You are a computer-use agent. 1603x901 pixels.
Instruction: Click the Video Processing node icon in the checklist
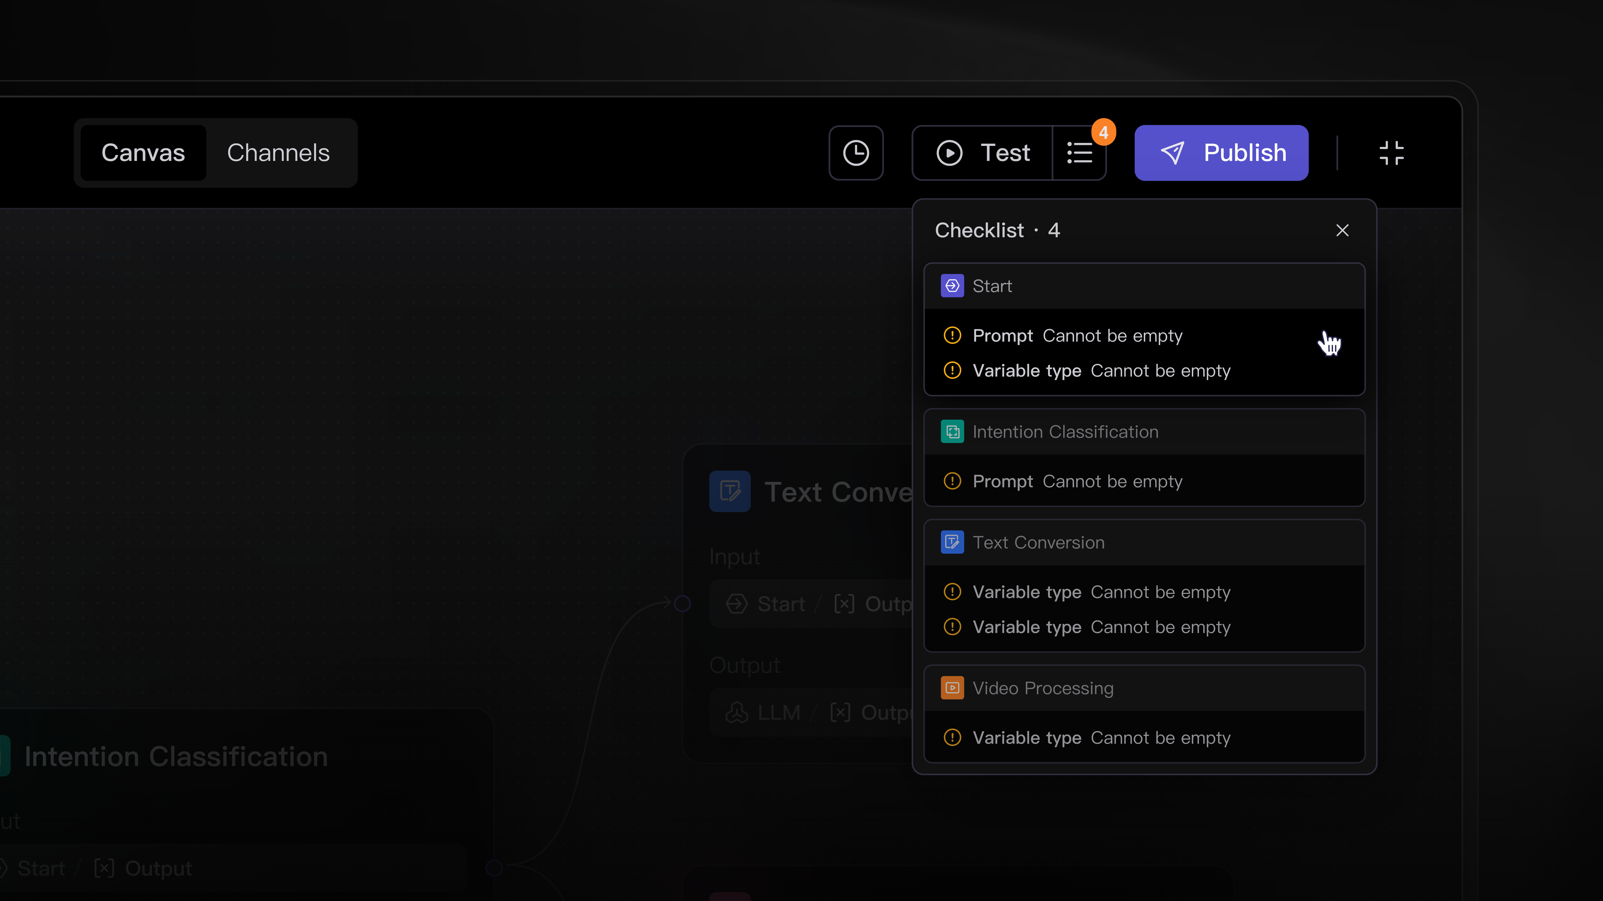coord(952,688)
